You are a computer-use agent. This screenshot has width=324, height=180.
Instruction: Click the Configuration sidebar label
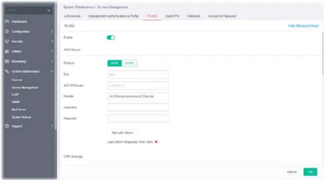tap(21, 31)
